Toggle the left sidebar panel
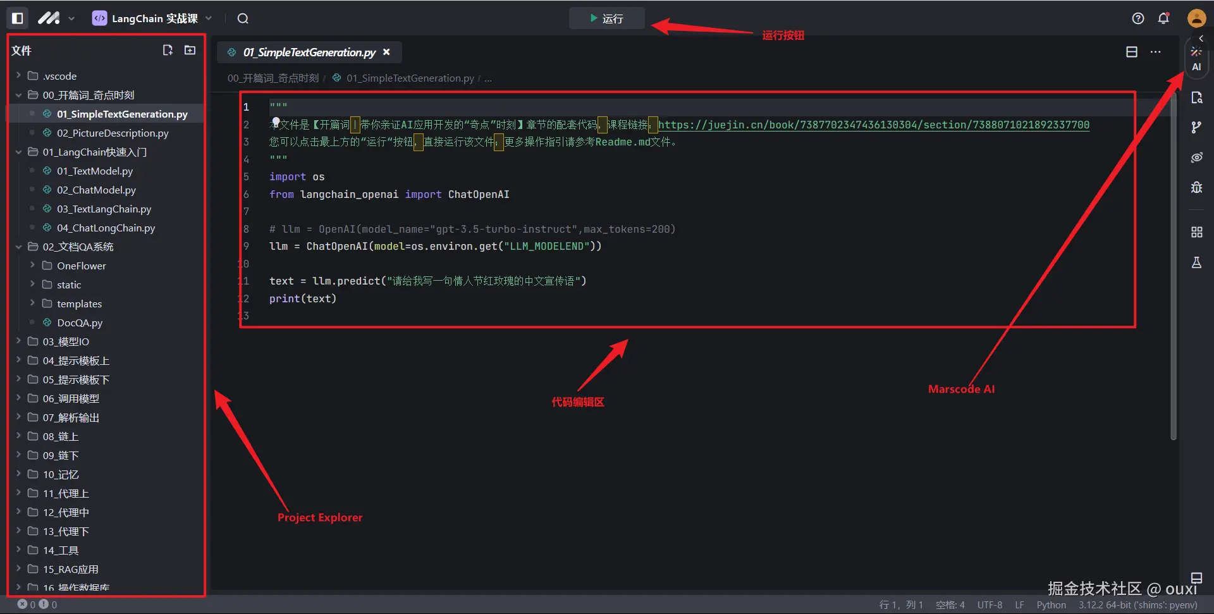The image size is (1214, 614). point(18,18)
